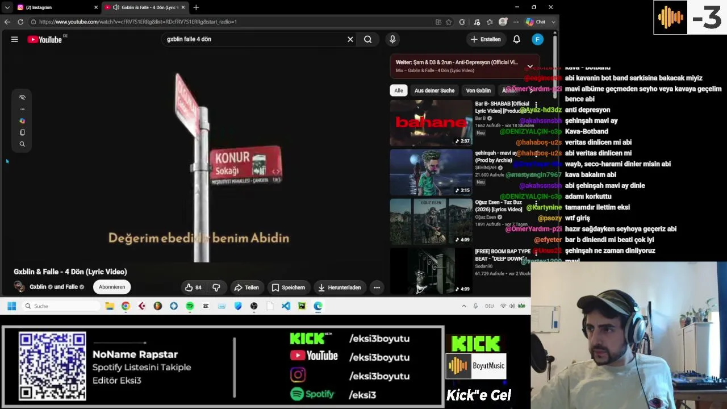Click the browser address bar URL
Screen dimensions: 727x409
click(138, 22)
